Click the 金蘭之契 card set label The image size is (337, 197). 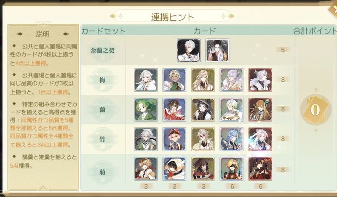102,51
